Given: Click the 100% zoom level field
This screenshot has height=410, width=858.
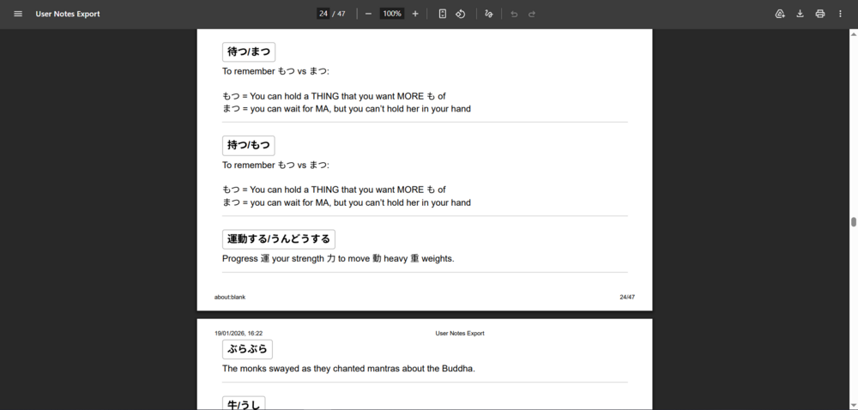Looking at the screenshot, I should pos(392,14).
